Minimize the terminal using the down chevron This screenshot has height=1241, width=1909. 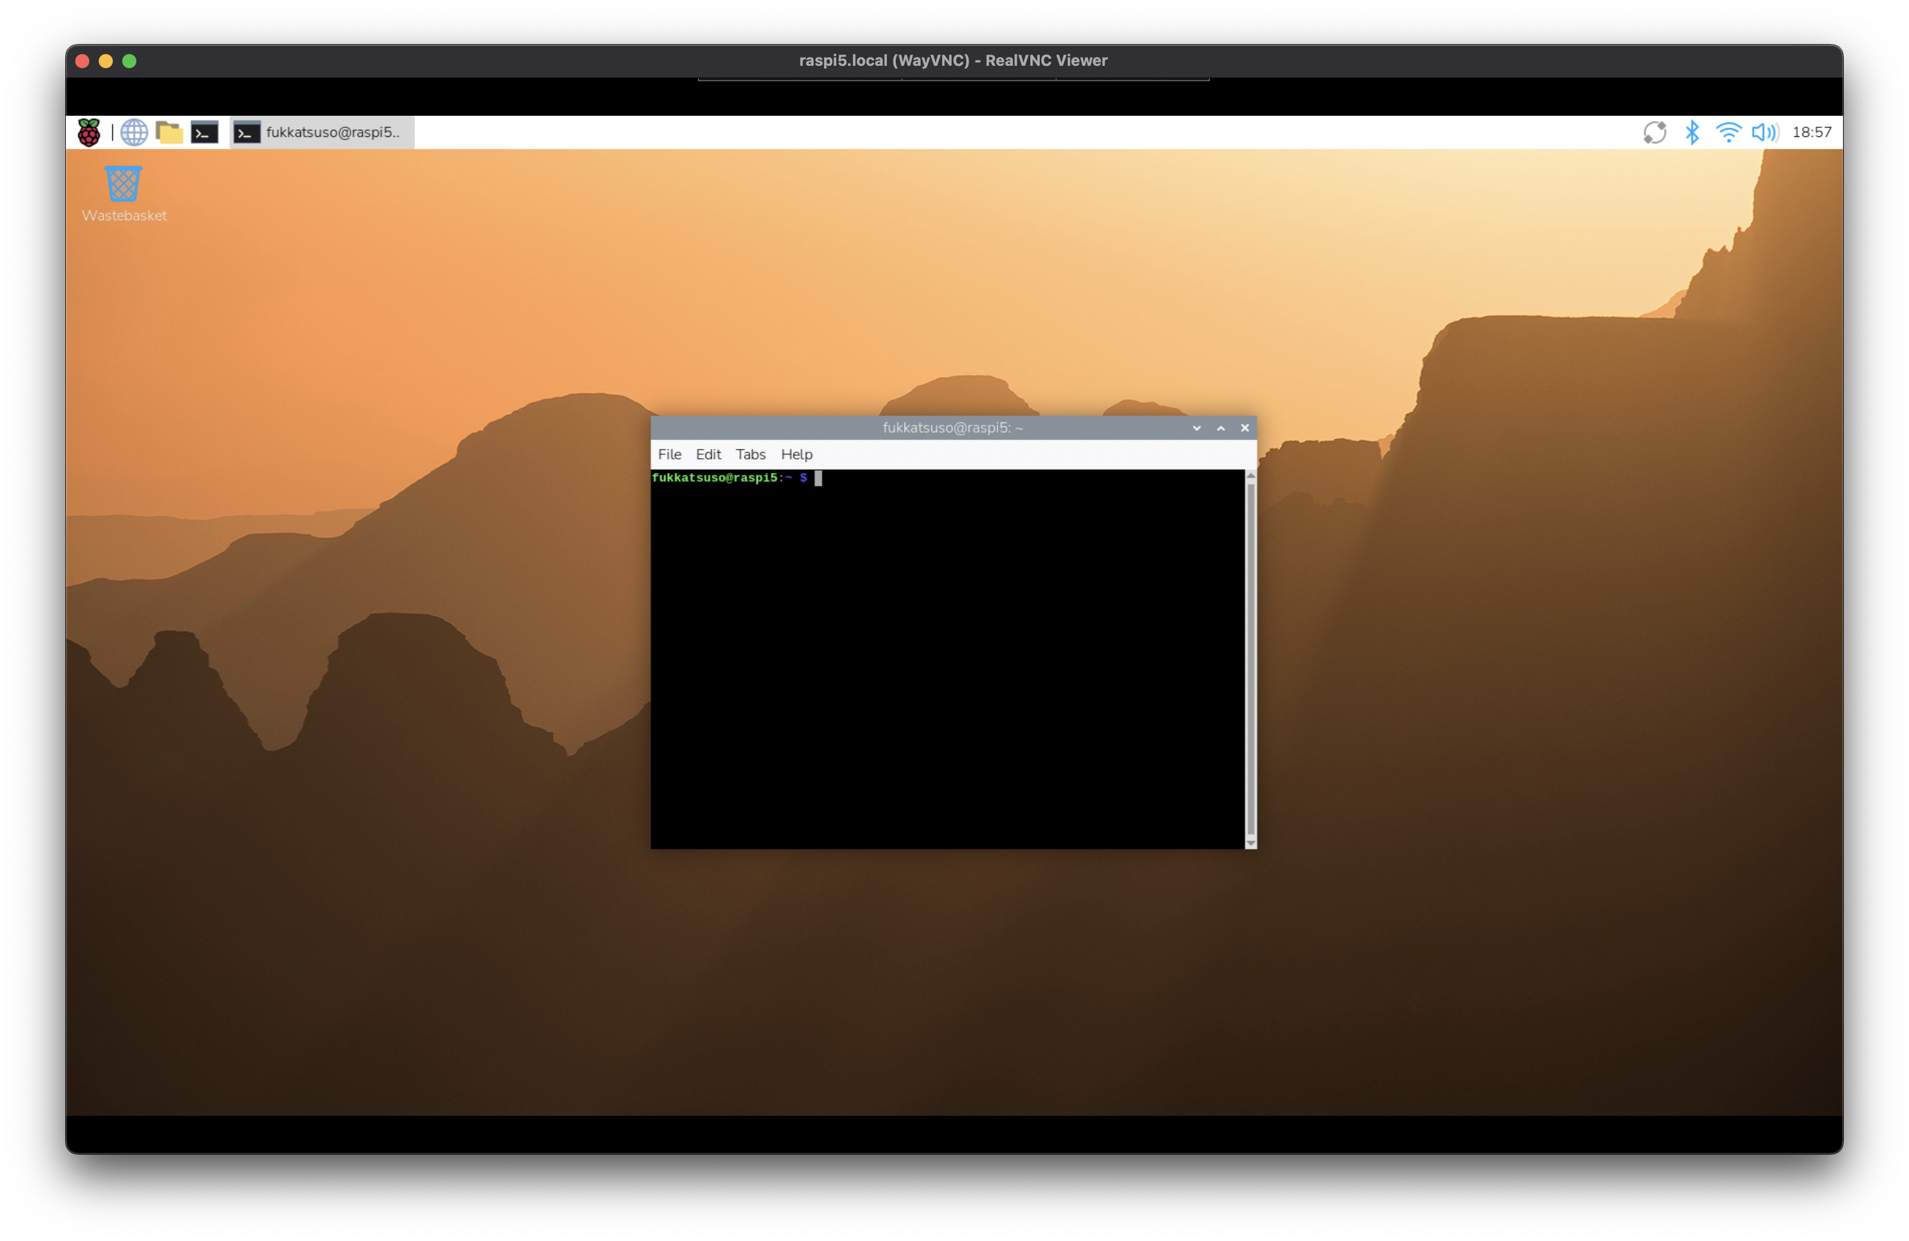(x=1196, y=428)
